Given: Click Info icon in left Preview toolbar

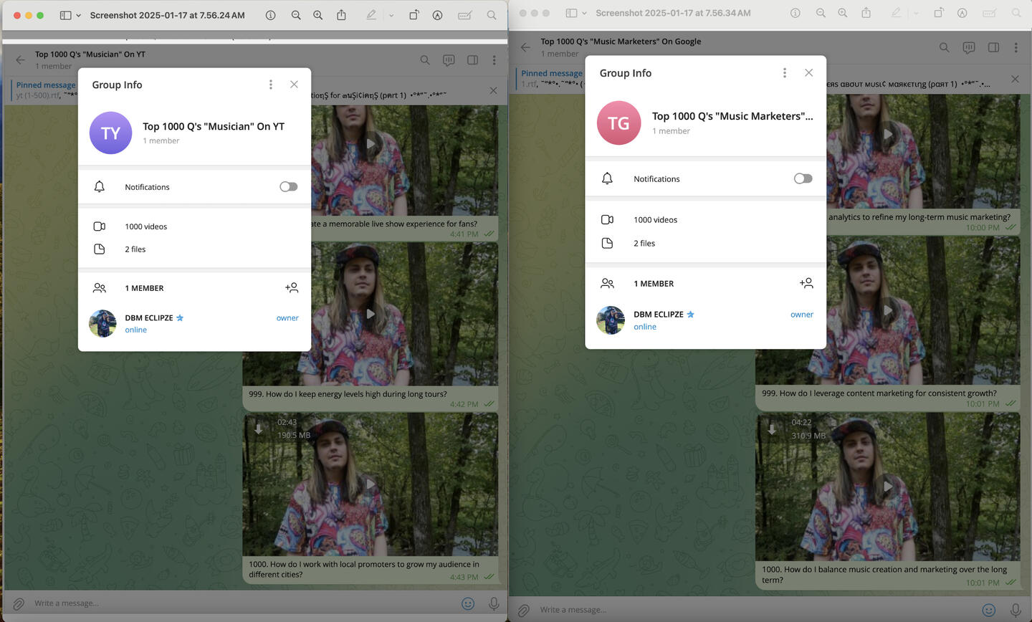Looking at the screenshot, I should (x=271, y=15).
